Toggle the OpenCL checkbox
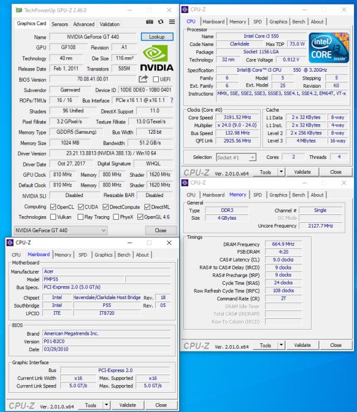Viewport: 357px width, 412px height. tap(53, 207)
